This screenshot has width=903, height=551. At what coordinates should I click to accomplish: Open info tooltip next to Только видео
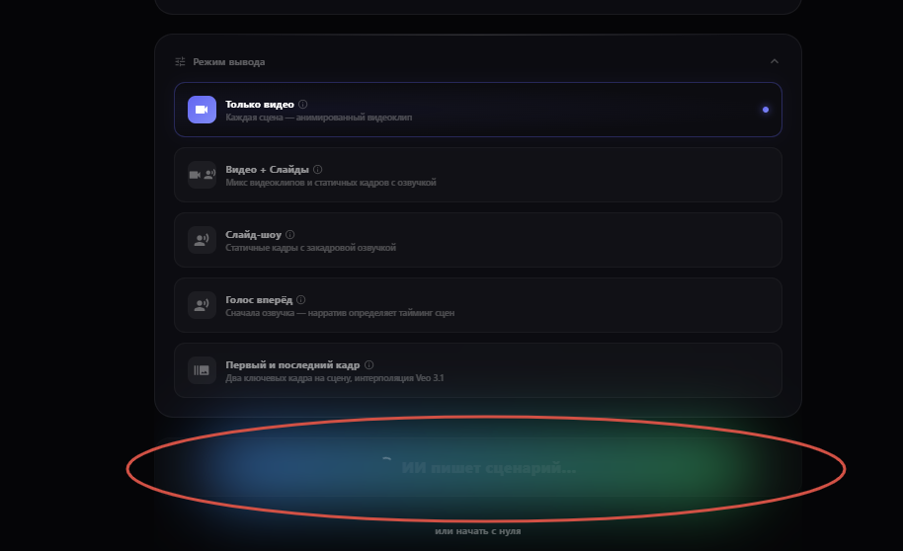click(303, 105)
